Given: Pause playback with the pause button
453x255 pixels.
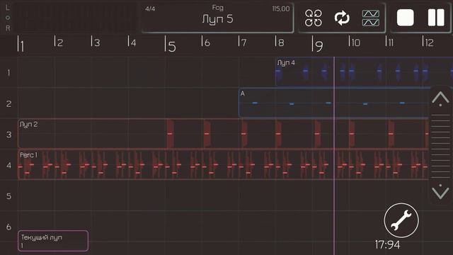Looking at the screenshot, I should tap(436, 18).
